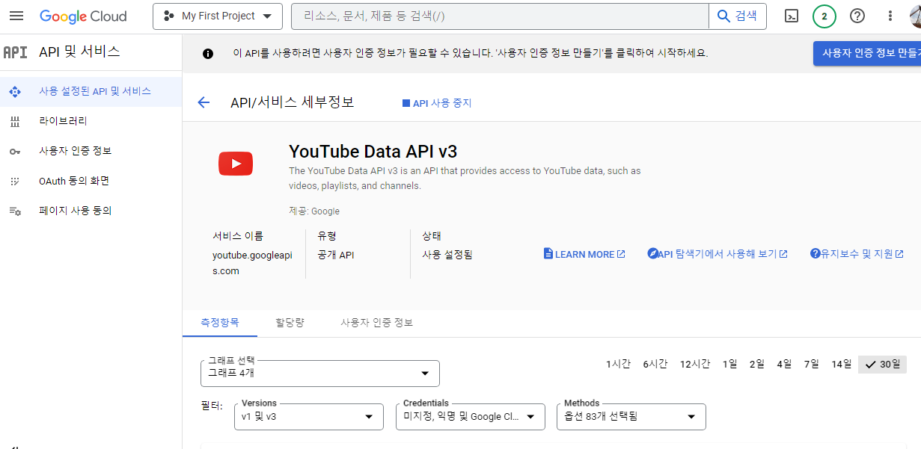Open the 페이지 사용 동의 sidebar item
Image resolution: width=921 pixels, height=449 pixels.
[91, 211]
